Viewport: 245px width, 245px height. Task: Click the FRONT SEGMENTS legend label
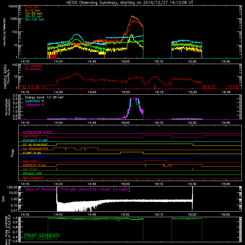tap(42, 235)
